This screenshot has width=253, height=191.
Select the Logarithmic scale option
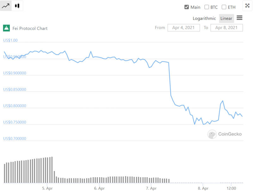204,18
